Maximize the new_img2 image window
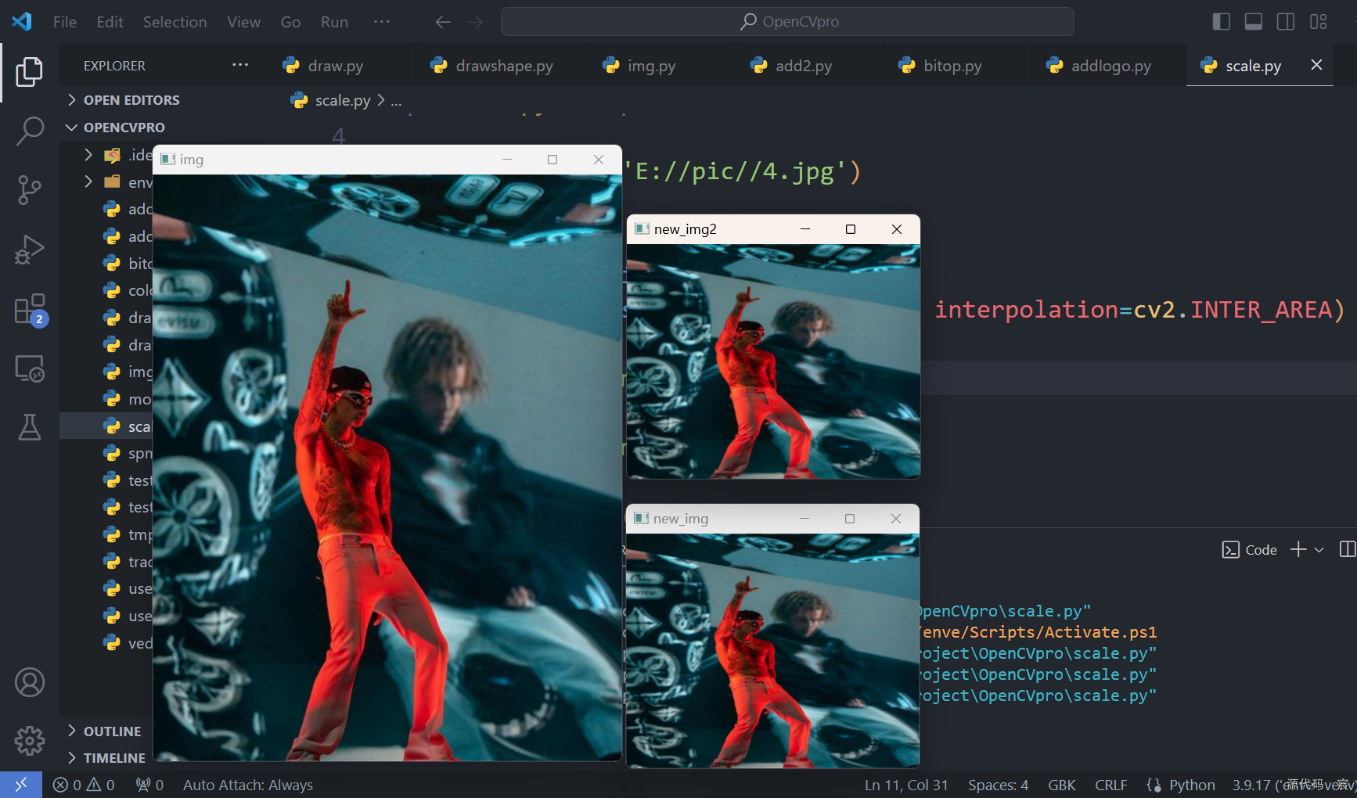1357x798 pixels. point(851,229)
